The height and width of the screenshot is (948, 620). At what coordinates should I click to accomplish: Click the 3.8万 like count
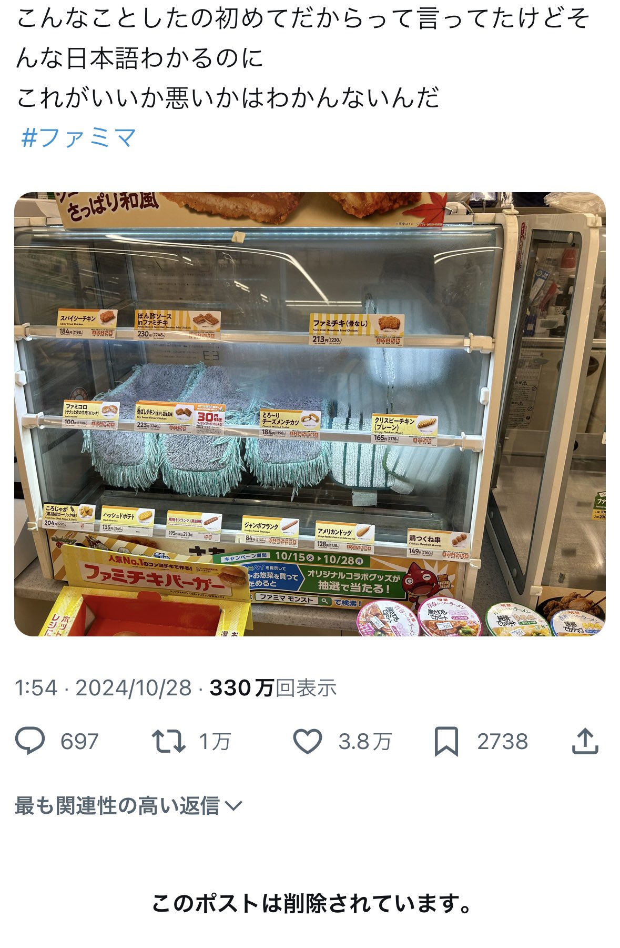[x=365, y=742]
